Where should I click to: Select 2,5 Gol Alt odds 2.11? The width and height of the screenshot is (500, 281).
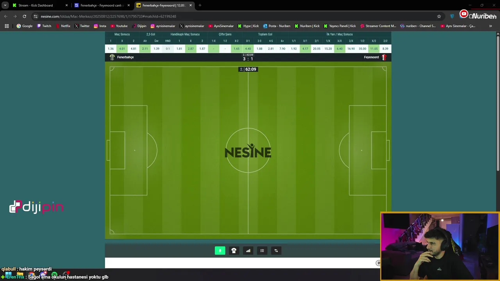[x=145, y=49]
